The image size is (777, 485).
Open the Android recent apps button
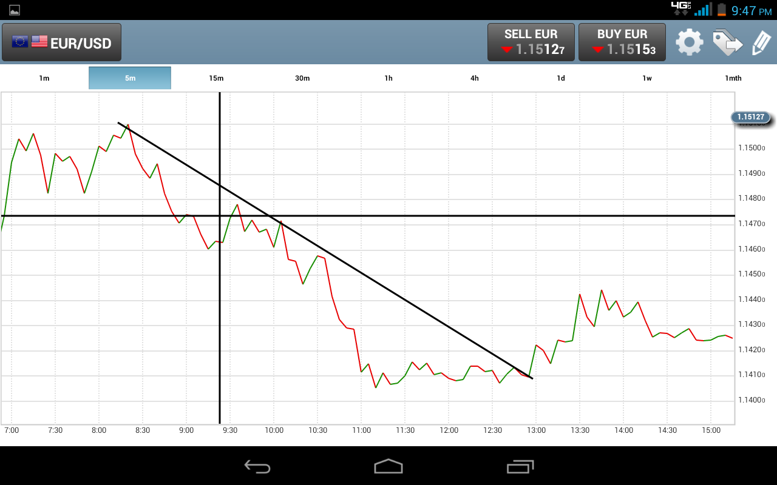tap(520, 466)
